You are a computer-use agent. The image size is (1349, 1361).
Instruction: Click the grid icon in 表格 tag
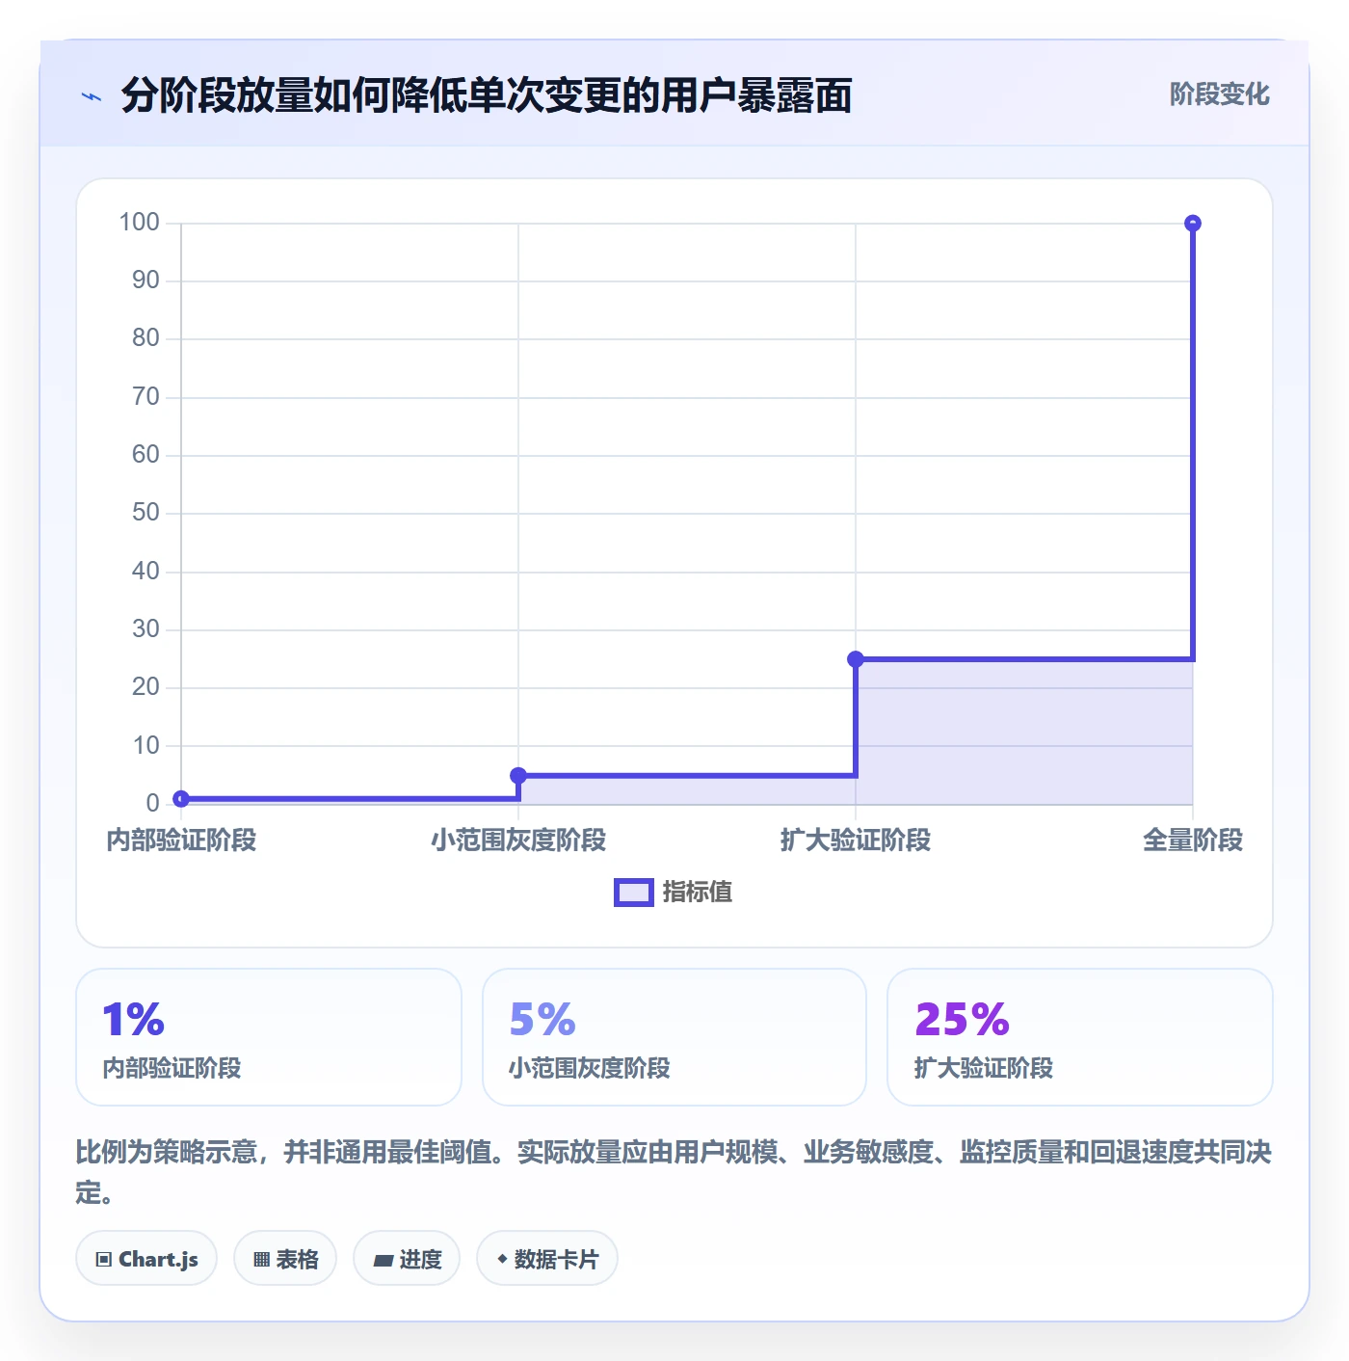tap(261, 1260)
